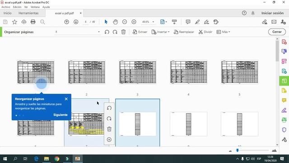Select the highlighter pen tool
289x163 pixels.
click(x=197, y=22)
